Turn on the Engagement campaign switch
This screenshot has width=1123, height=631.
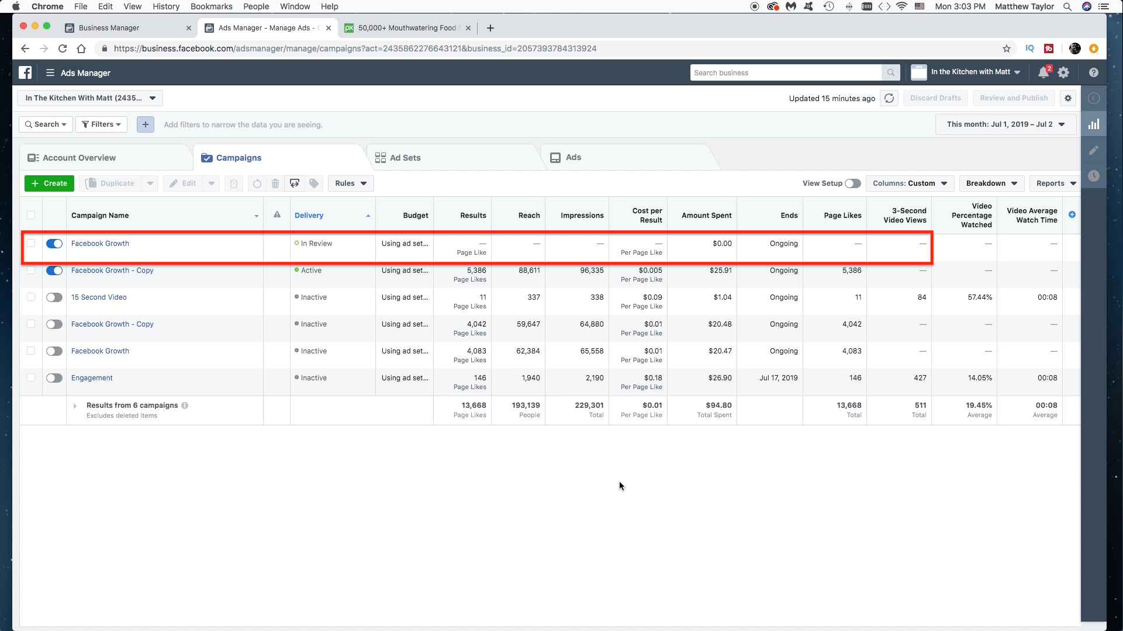54,378
